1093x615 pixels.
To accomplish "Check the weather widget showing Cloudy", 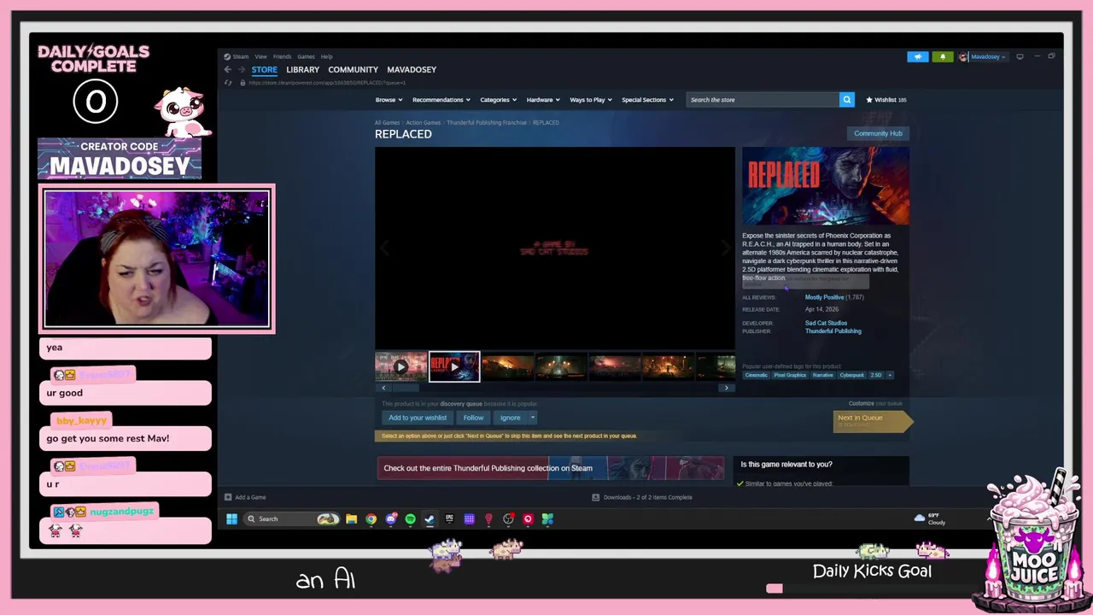I will [930, 518].
